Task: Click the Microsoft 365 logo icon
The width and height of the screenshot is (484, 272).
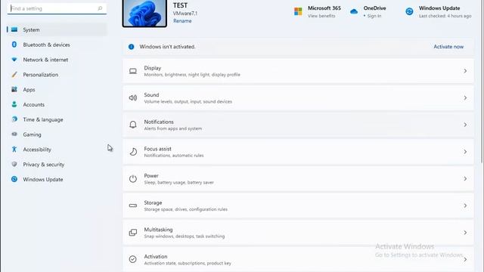Action: point(298,11)
